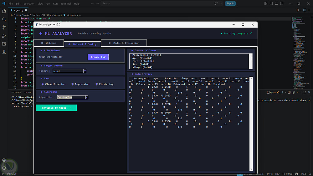Image resolution: width=313 pixels, height=176 pixels.
Task: Click the UTF-8 encoding in status bar
Action: point(270,174)
